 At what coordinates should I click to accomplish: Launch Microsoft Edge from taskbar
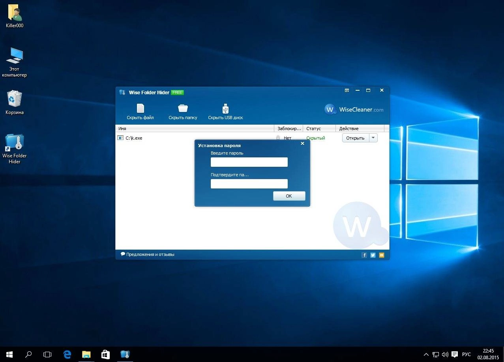(67, 355)
